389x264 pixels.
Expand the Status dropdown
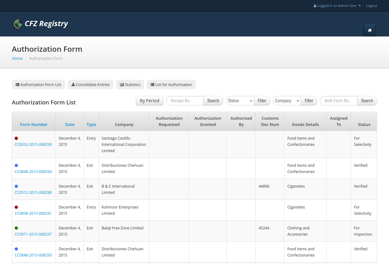(240, 101)
